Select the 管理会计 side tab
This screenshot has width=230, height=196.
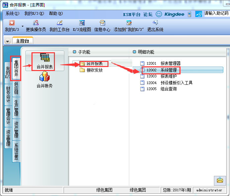click(8, 116)
